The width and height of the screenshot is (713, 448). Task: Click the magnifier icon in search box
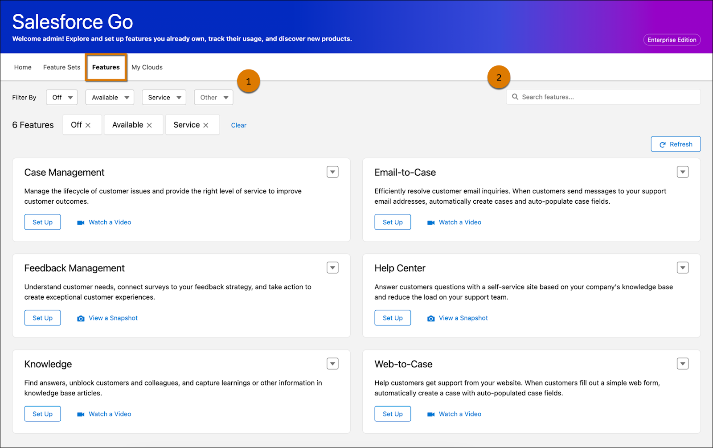(515, 97)
